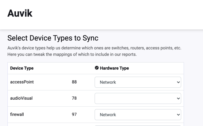Click the chevron arrow in audioVisual's dropdown

(178, 98)
